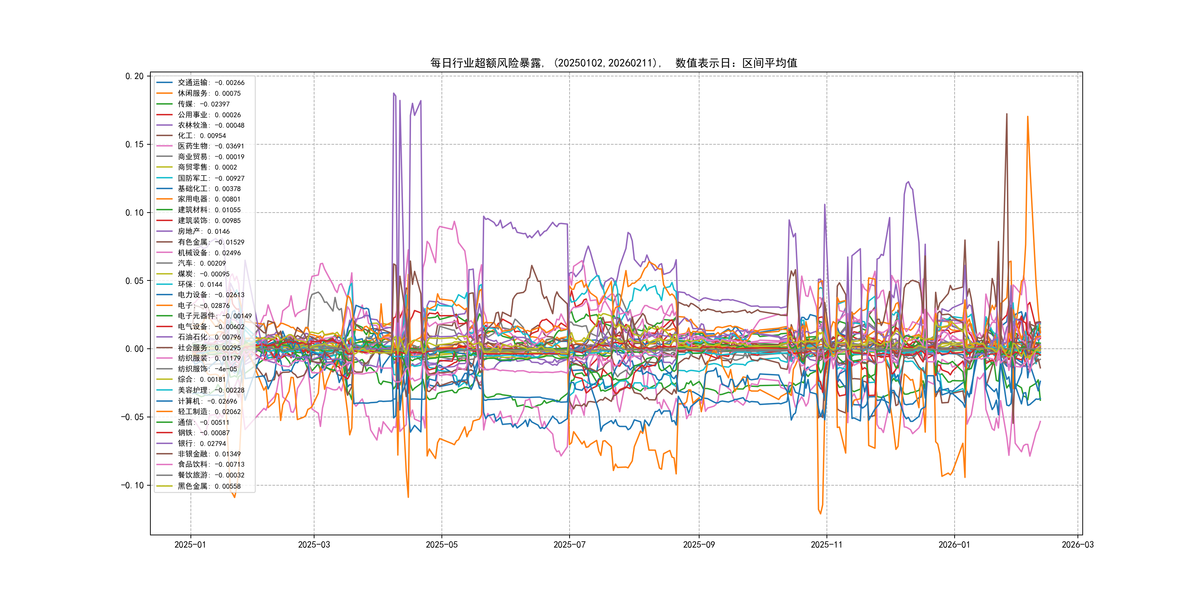Click the 黑色金属 olive legend swatch
Screen dimensions: 1203x601
164,486
